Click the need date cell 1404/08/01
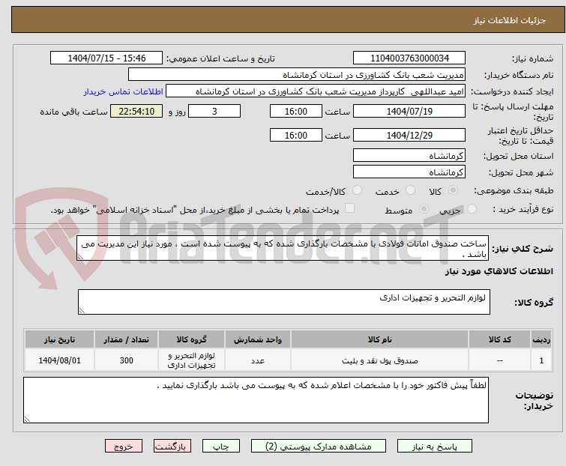The image size is (566, 466). [59, 360]
